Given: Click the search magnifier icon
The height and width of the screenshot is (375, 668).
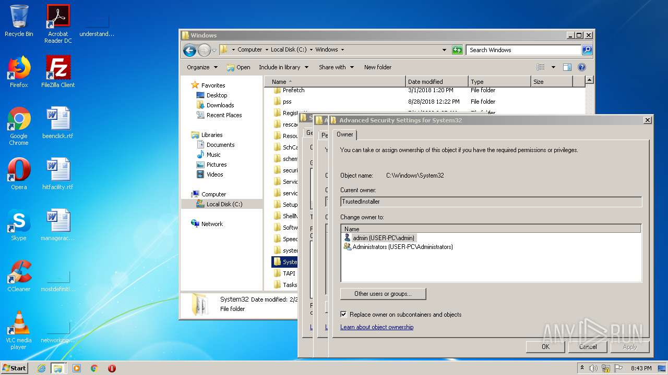Looking at the screenshot, I should [587, 50].
